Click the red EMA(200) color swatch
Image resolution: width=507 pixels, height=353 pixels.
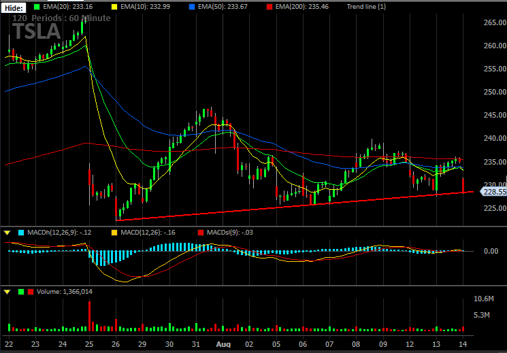pos(270,7)
